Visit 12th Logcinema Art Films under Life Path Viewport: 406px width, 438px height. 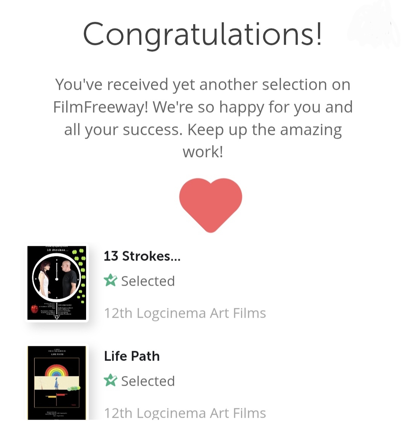tap(185, 413)
